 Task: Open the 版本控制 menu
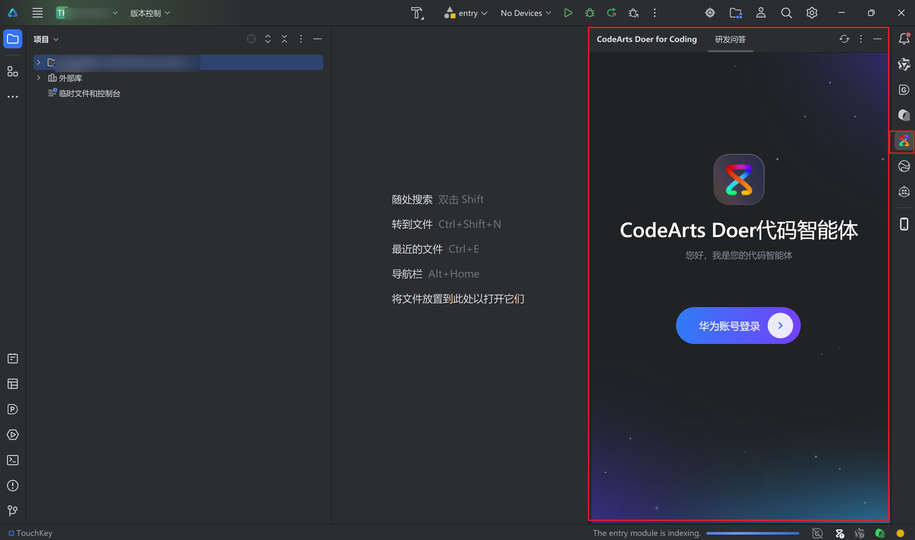(150, 13)
